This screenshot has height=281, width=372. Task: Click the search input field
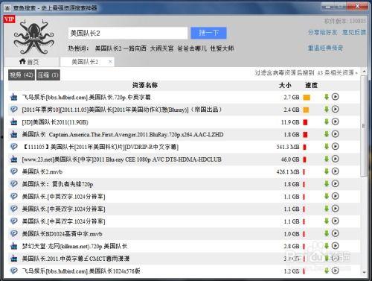(x=128, y=33)
